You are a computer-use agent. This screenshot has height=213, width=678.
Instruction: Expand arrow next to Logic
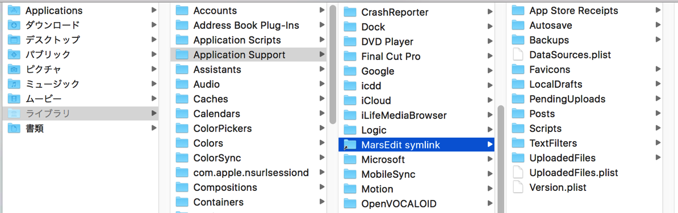(x=489, y=130)
